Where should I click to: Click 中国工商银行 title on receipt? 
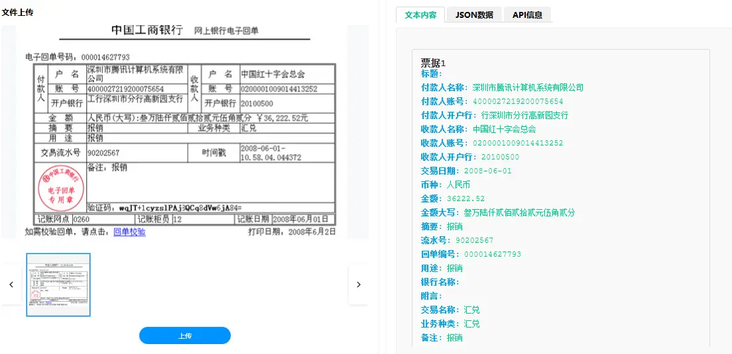(x=147, y=30)
